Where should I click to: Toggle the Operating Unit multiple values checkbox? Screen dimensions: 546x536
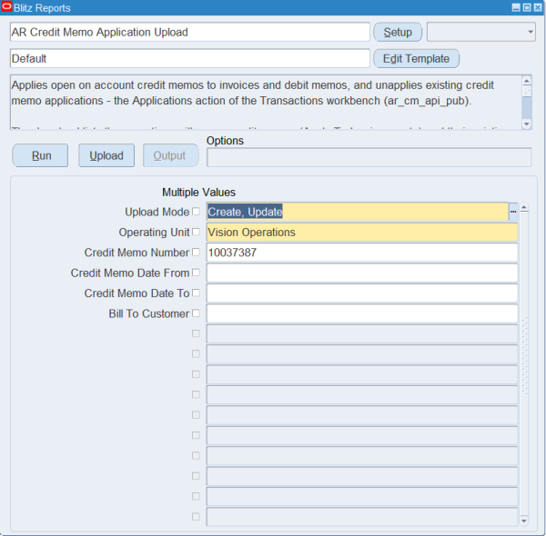click(x=196, y=232)
